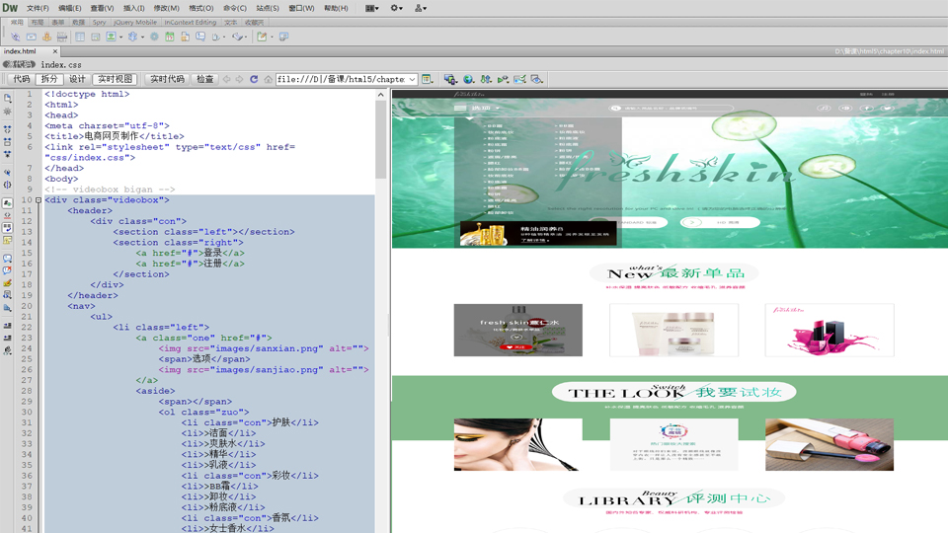Click the Tag Chooser icon
This screenshot has height=533, width=948.
tap(283, 37)
